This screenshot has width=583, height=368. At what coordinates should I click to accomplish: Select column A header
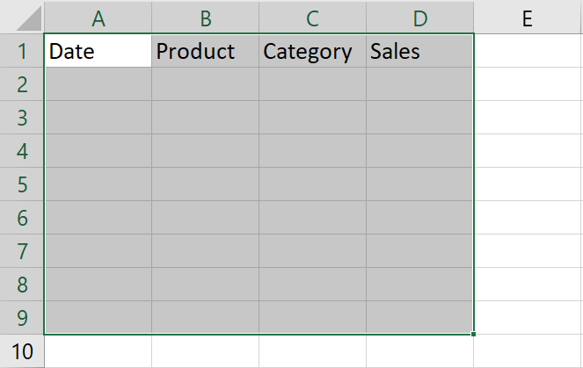pos(98,18)
